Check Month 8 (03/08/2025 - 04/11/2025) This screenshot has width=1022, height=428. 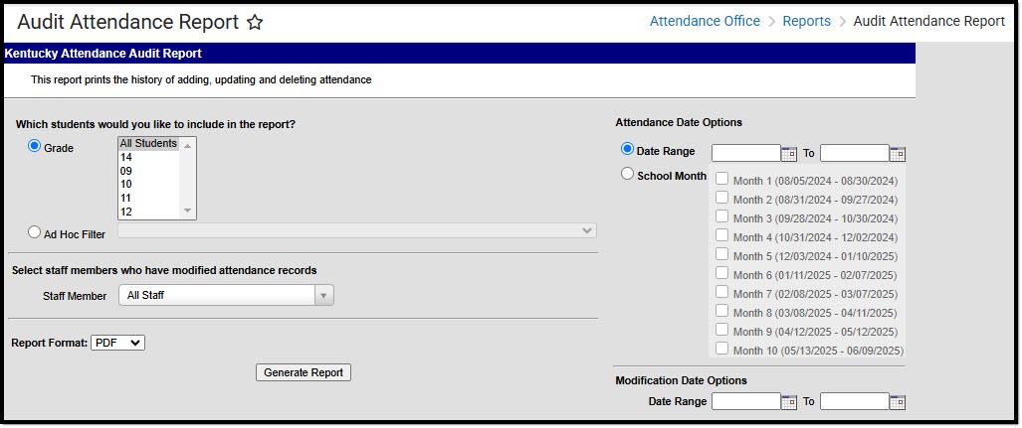pyautogui.click(x=722, y=311)
